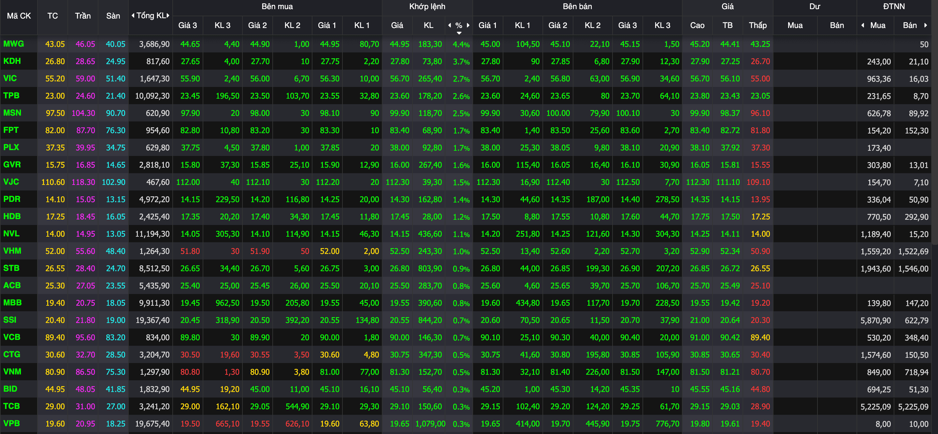Open PLX stock symbol
This screenshot has width=938, height=434.
(11, 147)
